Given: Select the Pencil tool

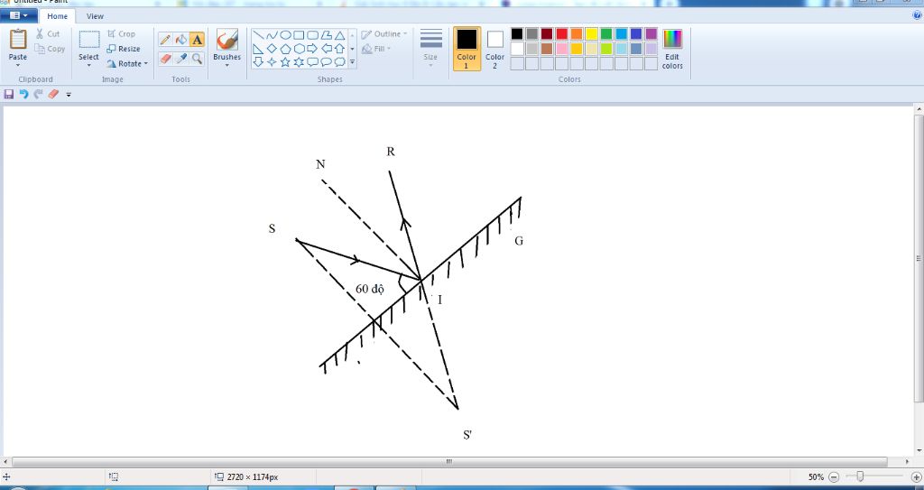Looking at the screenshot, I should coord(166,40).
